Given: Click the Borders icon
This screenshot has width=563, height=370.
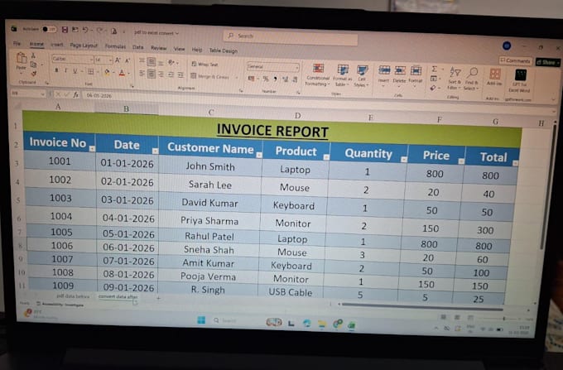Looking at the screenshot, I should [91, 72].
